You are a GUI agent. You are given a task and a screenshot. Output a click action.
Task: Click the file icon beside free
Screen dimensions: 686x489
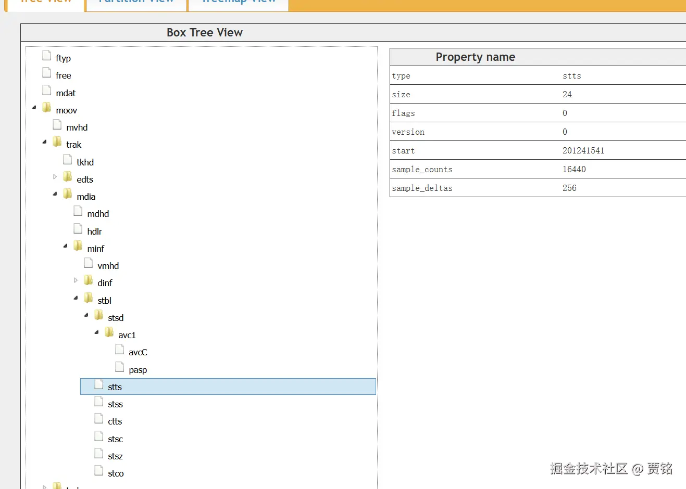(x=47, y=73)
